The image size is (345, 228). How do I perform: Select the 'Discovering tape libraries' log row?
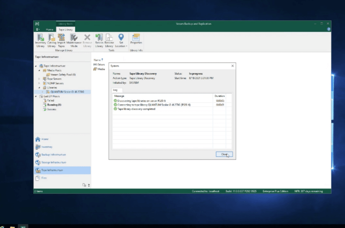172,101
